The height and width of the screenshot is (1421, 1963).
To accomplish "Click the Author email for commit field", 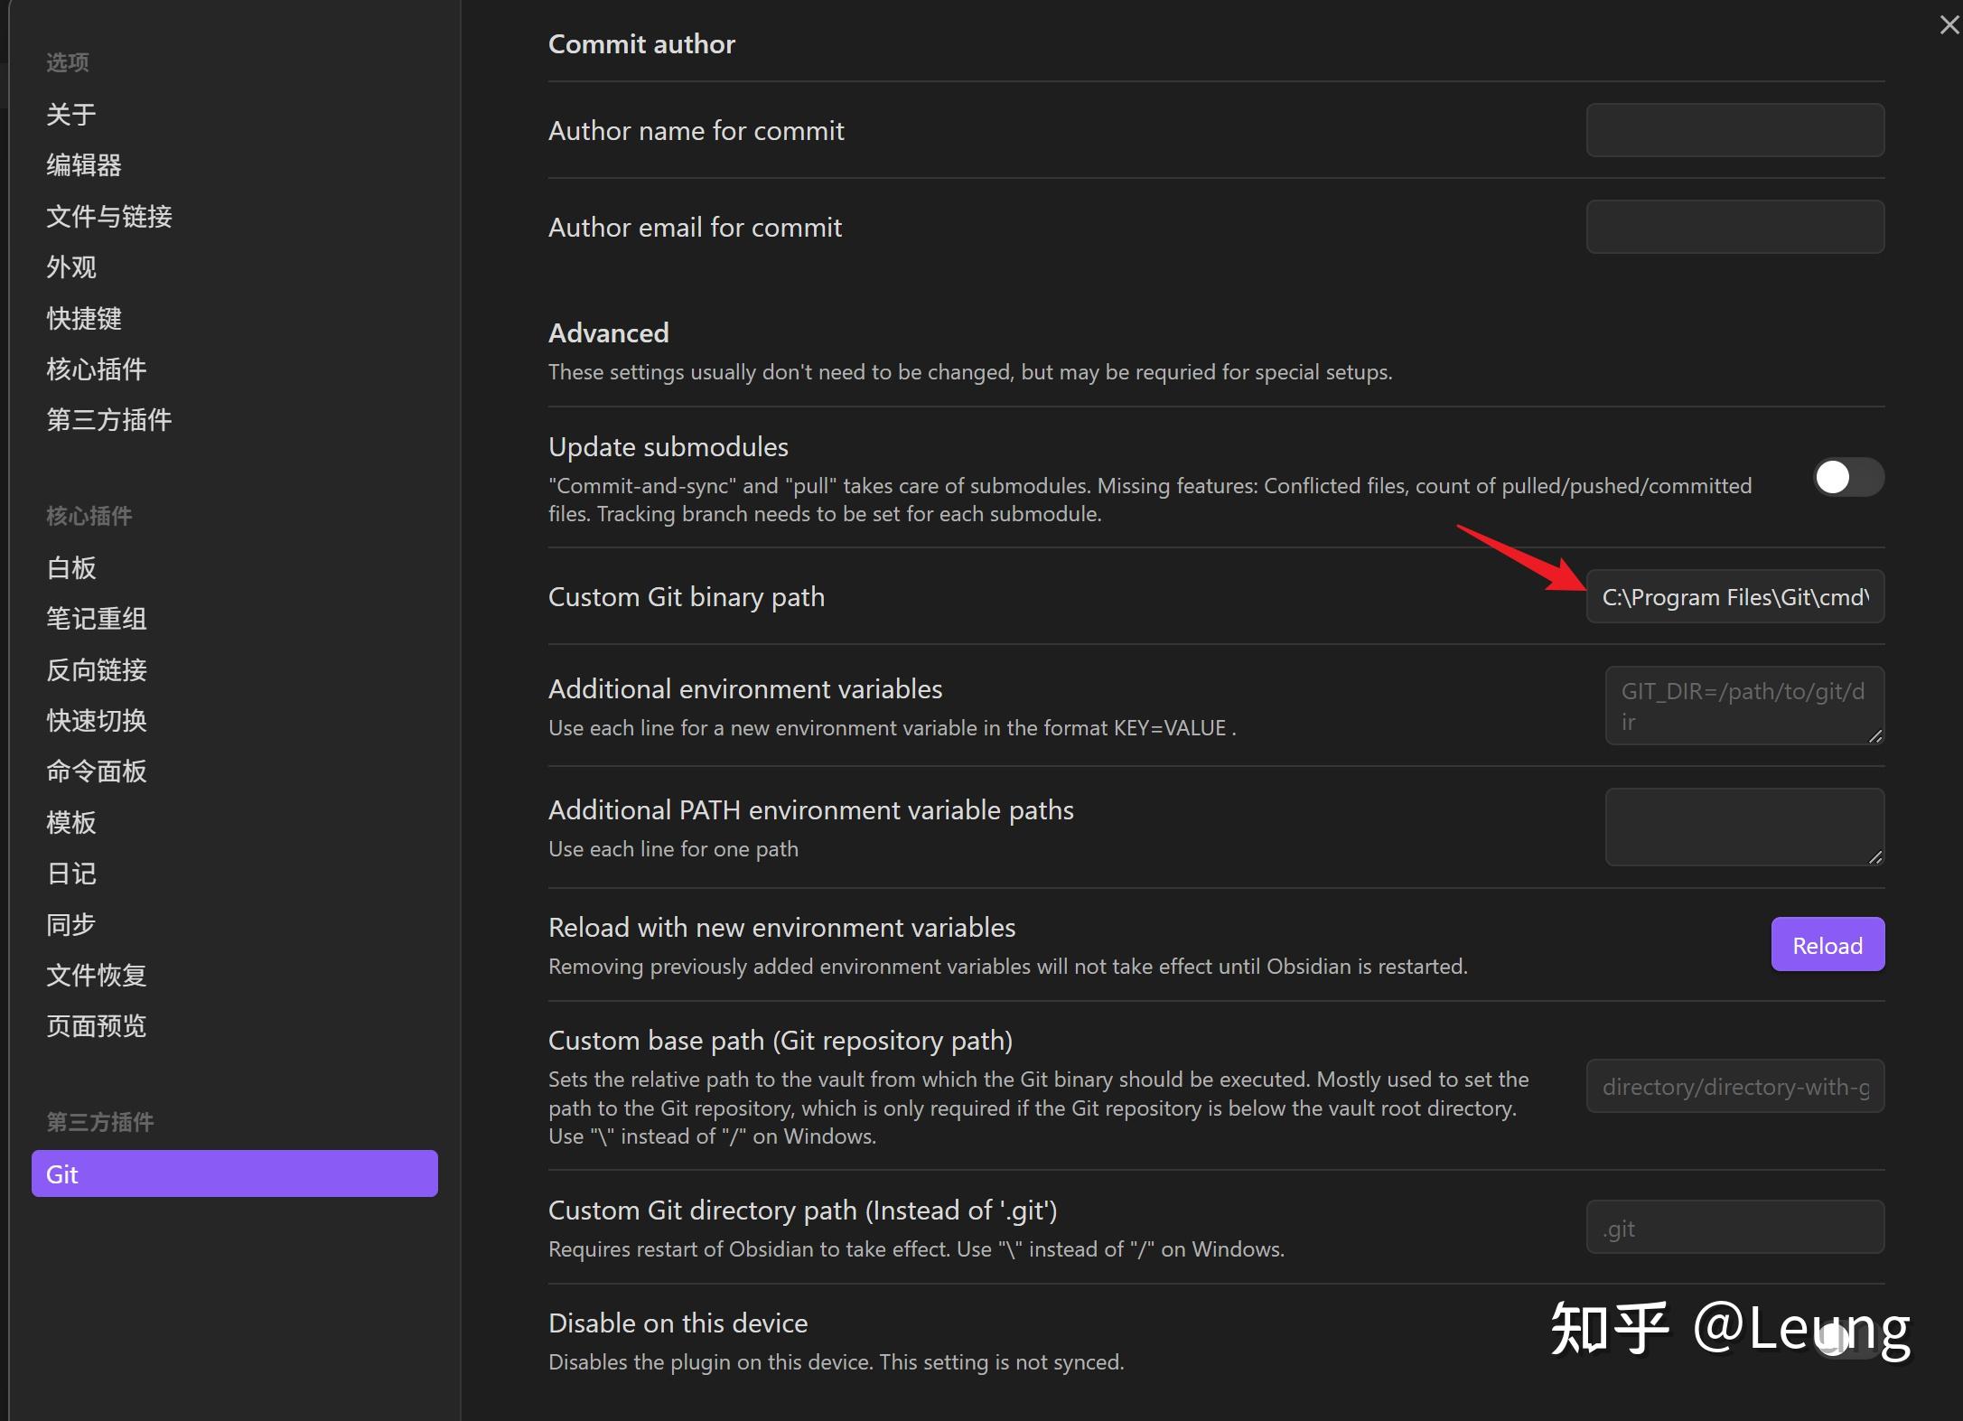I will (1734, 227).
